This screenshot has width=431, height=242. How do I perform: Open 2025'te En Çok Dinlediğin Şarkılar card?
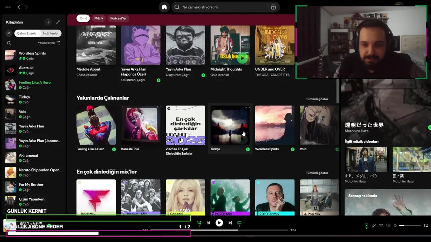click(185, 131)
